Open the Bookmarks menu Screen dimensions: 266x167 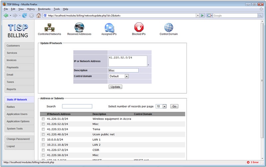tap(44, 9)
